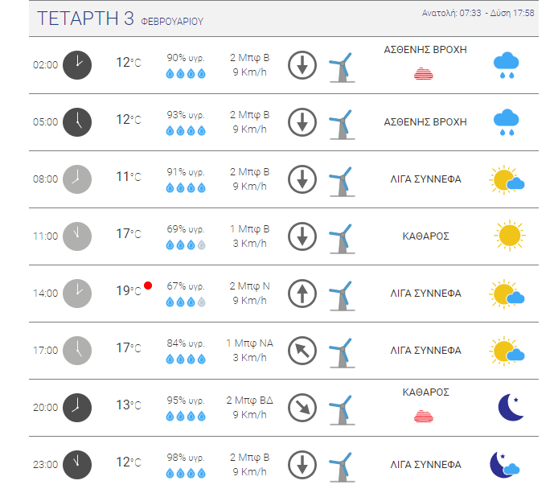Viewport: 550px width, 493px height.
Task: Click the red dot next to 19°C
Action: point(148,286)
